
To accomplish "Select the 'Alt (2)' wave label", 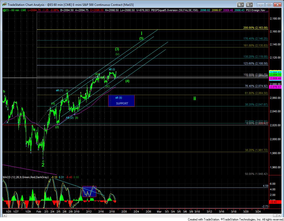I will click(70, 118).
